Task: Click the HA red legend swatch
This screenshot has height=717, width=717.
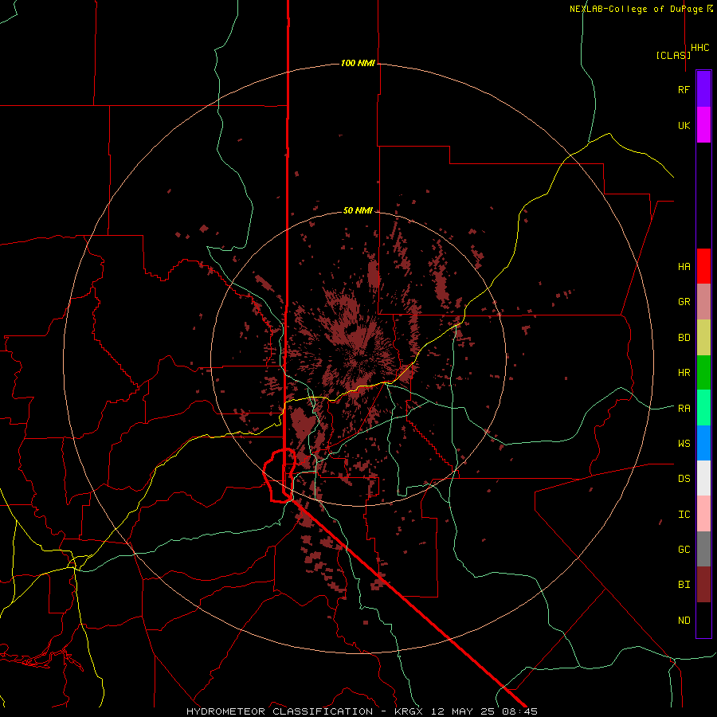Action: pos(703,266)
